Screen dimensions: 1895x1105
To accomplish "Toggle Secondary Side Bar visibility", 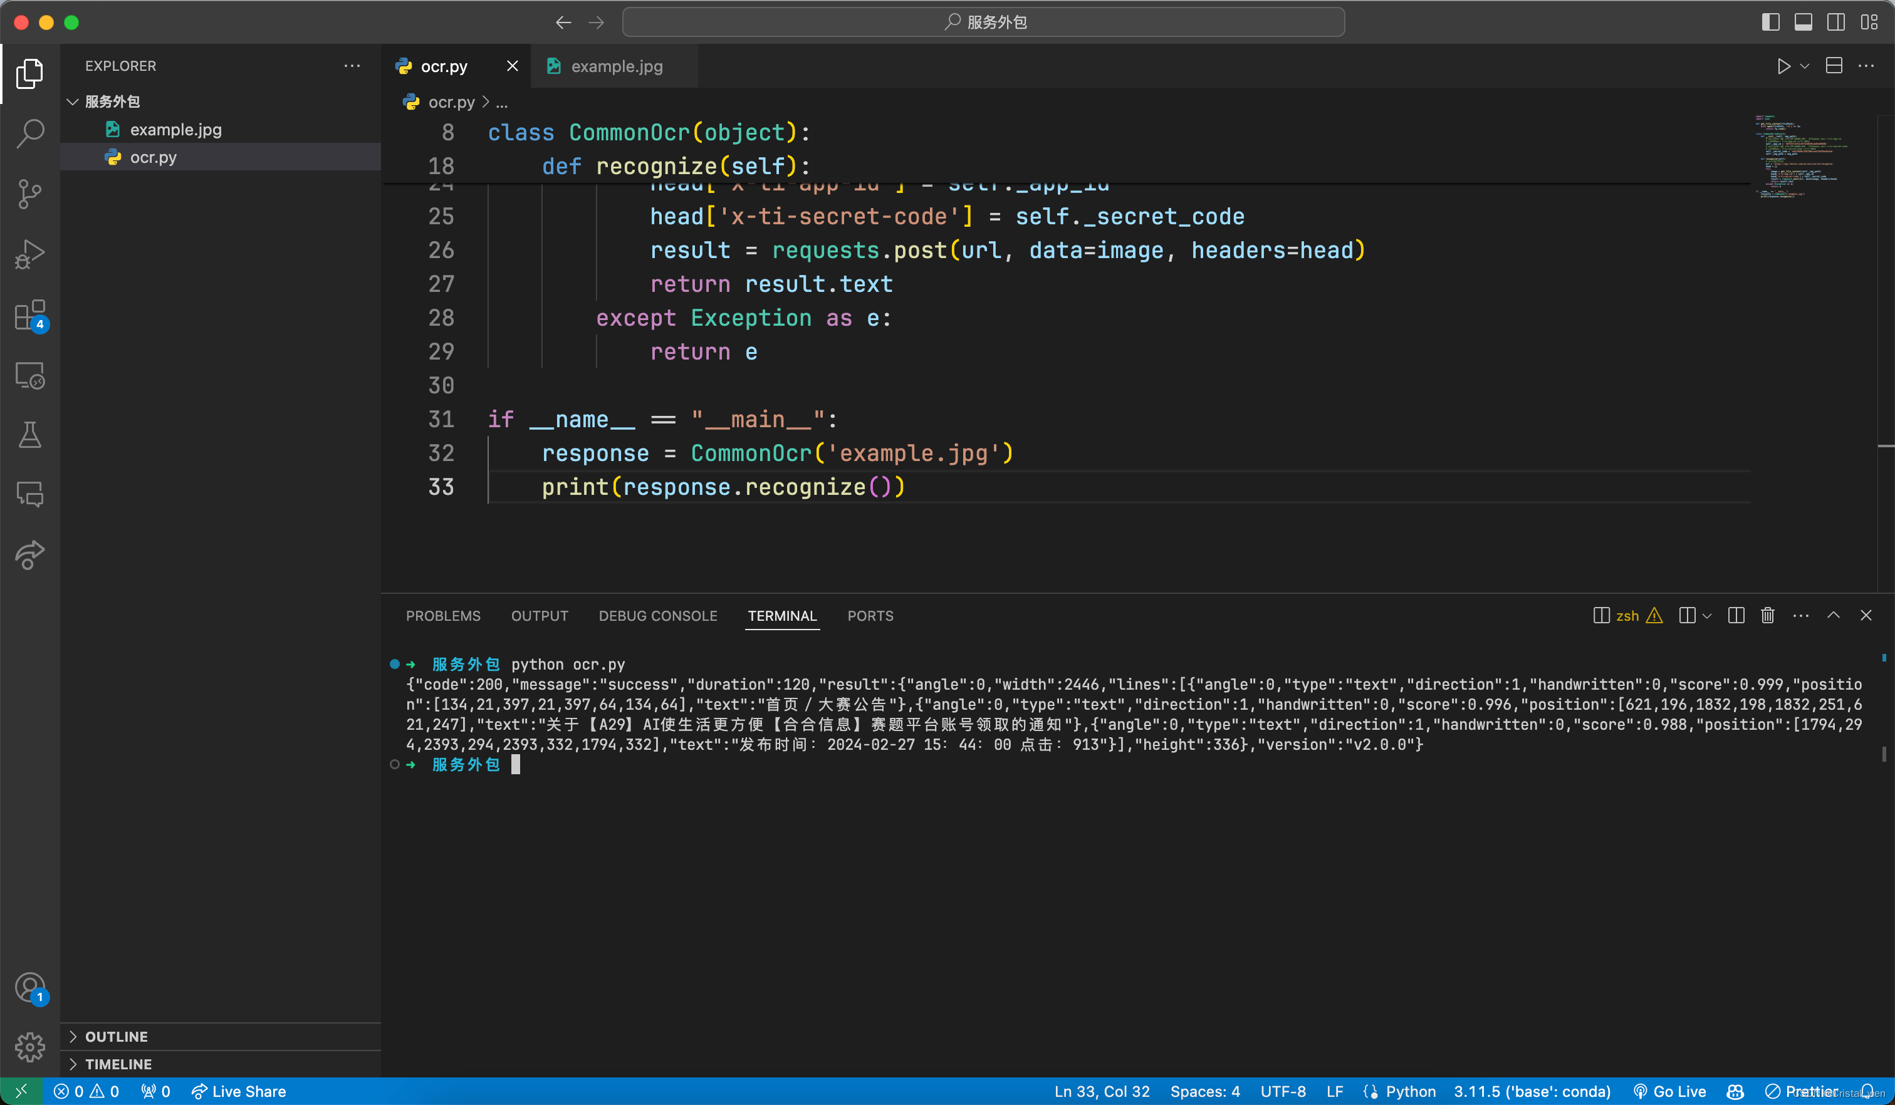I will 1836,23.
